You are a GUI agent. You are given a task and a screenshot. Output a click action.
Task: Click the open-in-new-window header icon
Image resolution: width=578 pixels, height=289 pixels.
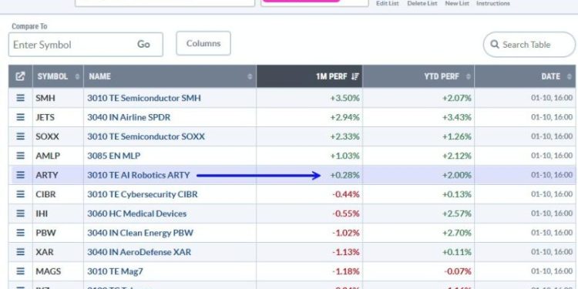point(20,76)
